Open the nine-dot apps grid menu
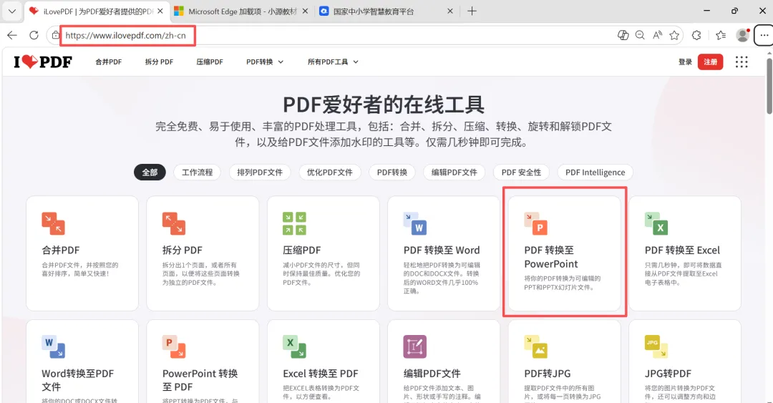 click(x=742, y=62)
